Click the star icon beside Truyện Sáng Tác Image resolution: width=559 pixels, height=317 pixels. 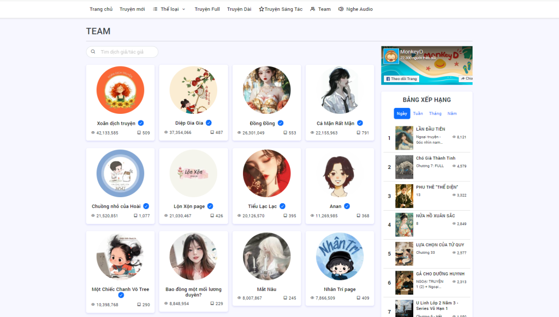pyautogui.click(x=261, y=9)
